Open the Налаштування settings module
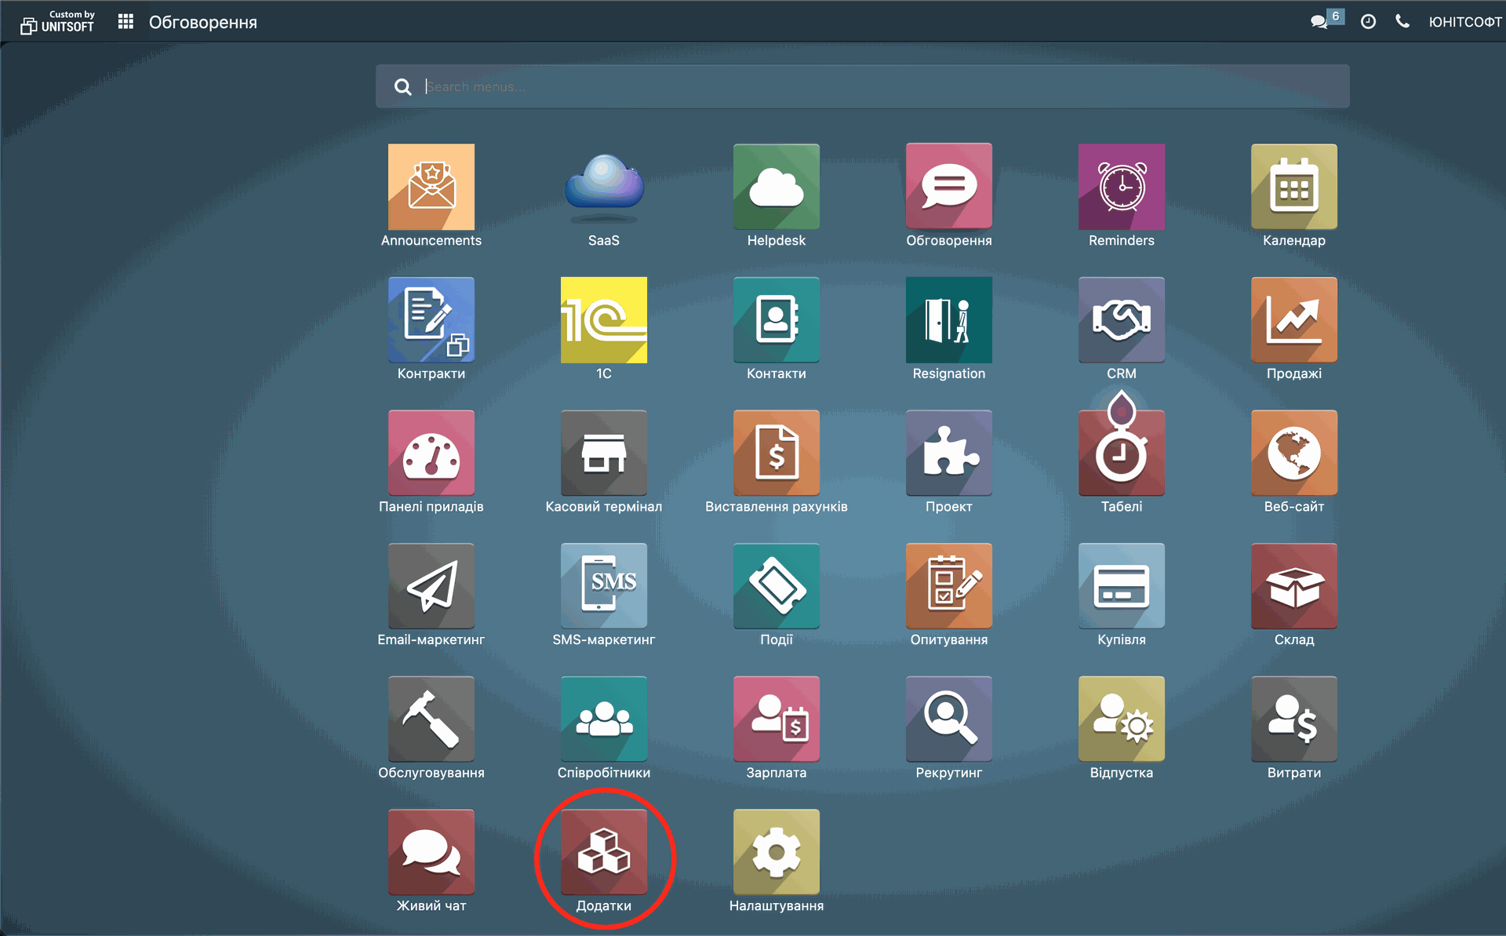 776,851
